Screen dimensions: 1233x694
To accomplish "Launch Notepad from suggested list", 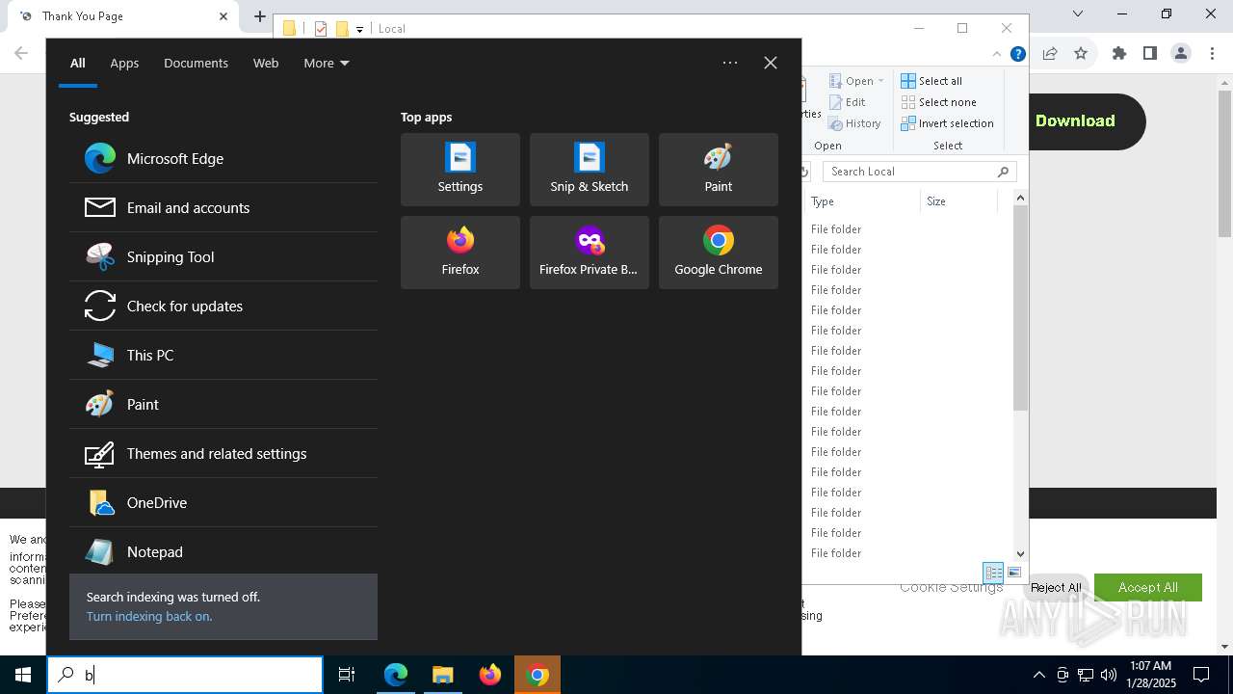I will point(223,551).
